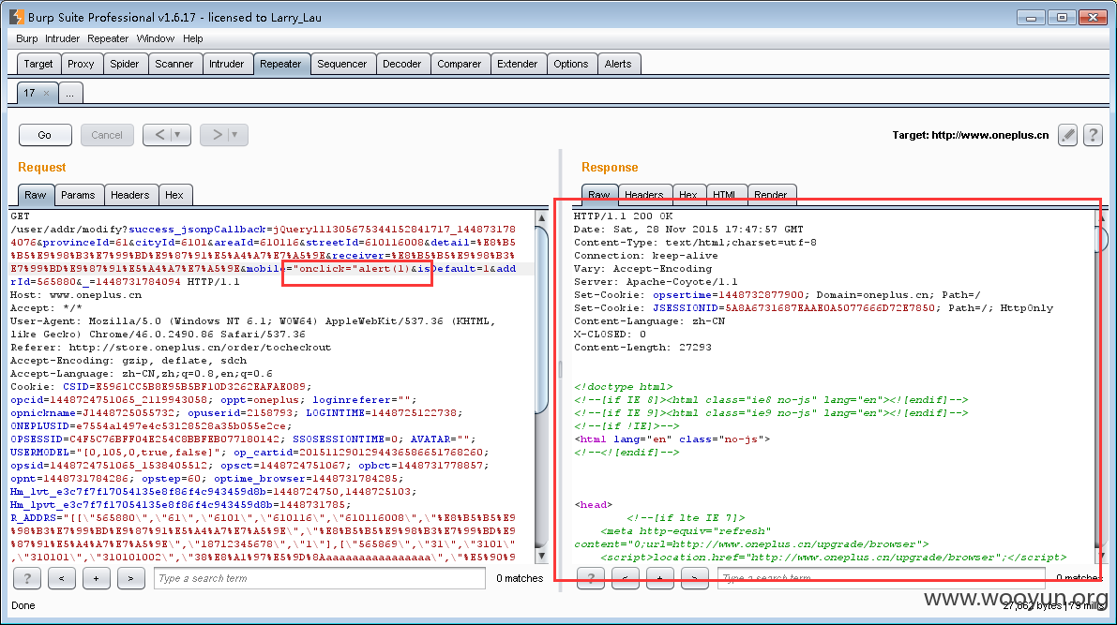Click the Content-Length: 27293 response header
Image resolution: width=1117 pixels, height=625 pixels.
point(642,348)
